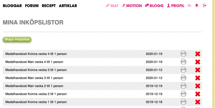Go to the FORUM page
The width and height of the screenshot is (215, 108).
32,6
